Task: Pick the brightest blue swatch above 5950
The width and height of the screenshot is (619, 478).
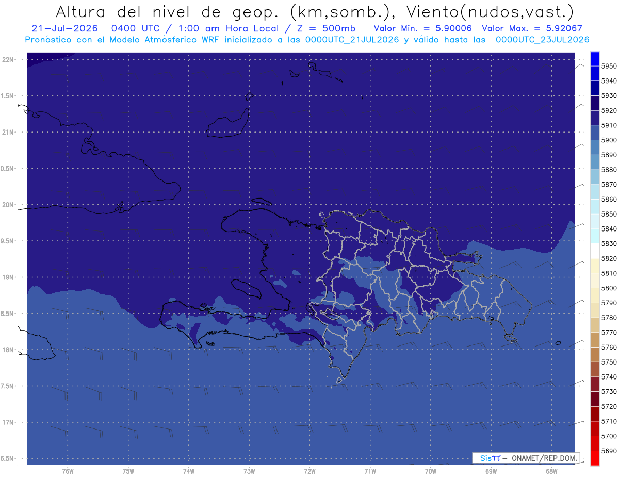Action: tap(595, 58)
